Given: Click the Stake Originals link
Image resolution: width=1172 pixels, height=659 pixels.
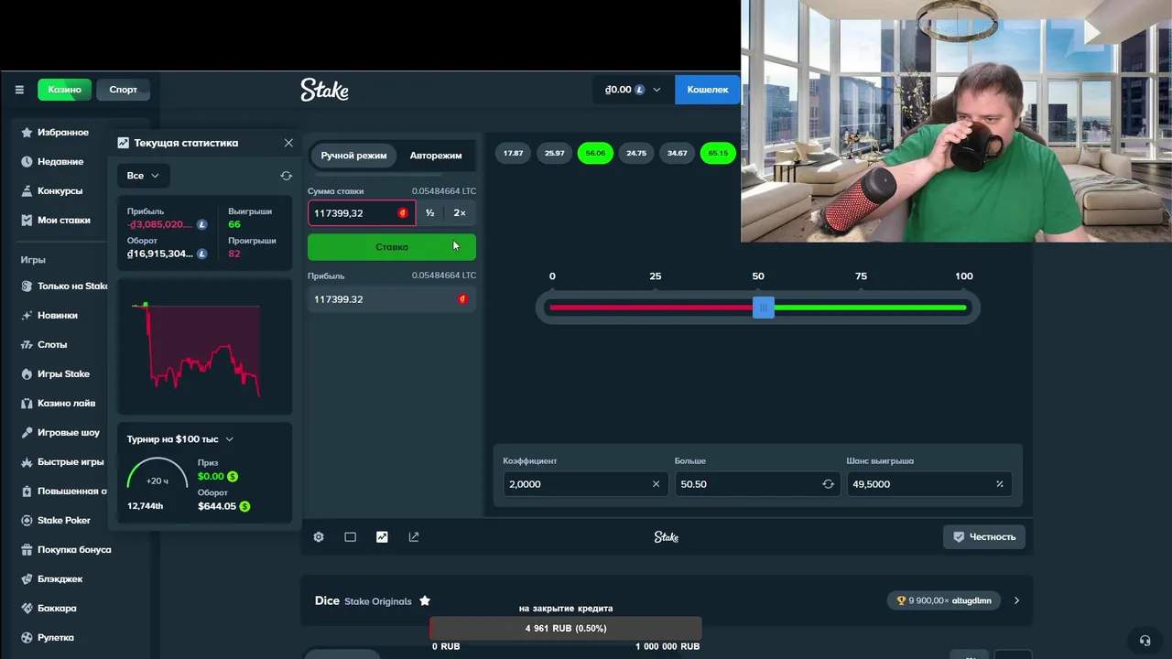Looking at the screenshot, I should pyautogui.click(x=378, y=601).
